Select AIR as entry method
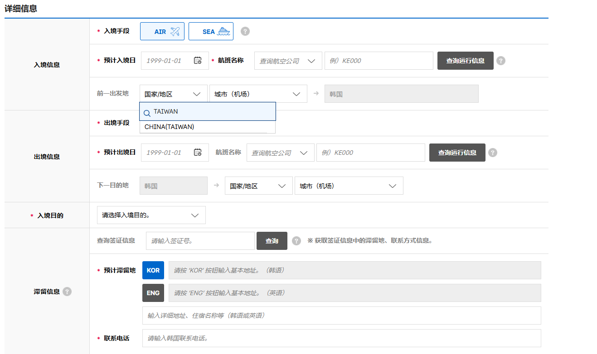The width and height of the screenshot is (597, 354). 162,32
